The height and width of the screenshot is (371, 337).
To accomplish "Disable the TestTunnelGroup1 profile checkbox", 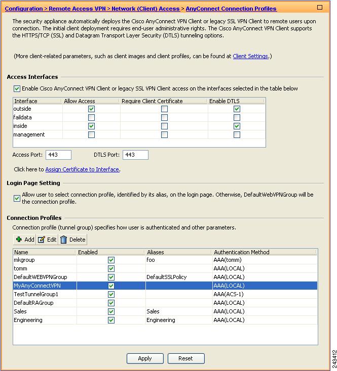I will (111, 294).
